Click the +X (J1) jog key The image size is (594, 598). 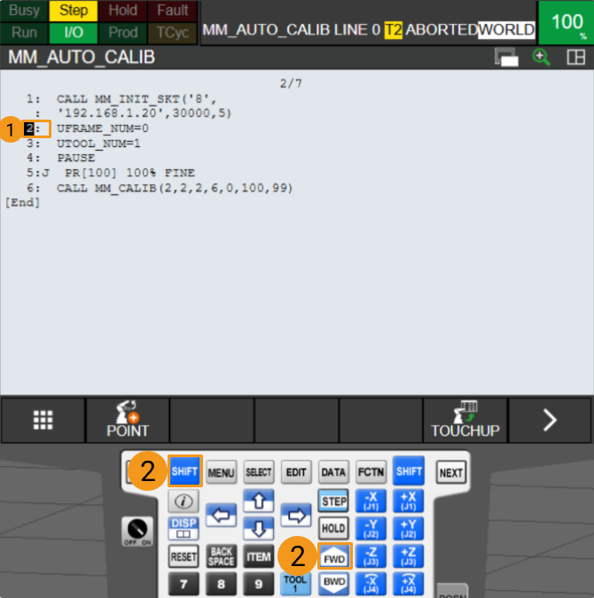tap(409, 501)
